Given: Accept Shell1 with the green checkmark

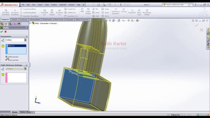Looking at the screenshot, I should coord(2,31).
